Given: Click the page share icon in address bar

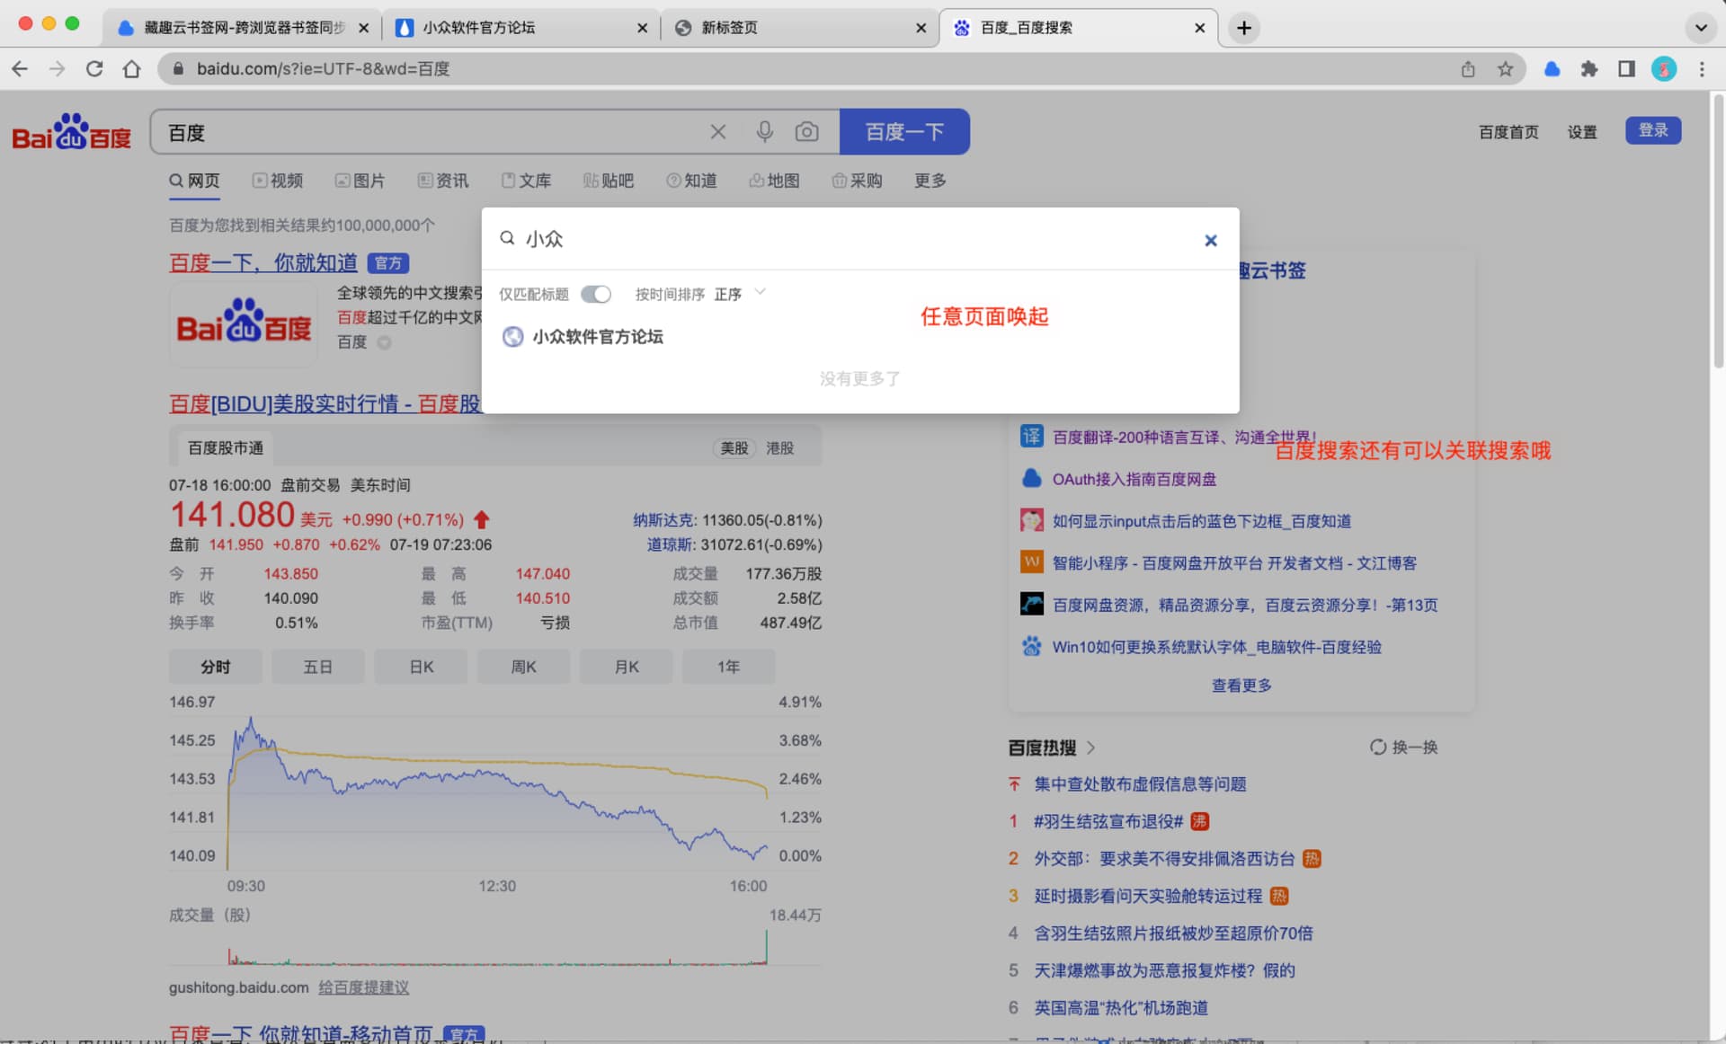Looking at the screenshot, I should (1468, 69).
